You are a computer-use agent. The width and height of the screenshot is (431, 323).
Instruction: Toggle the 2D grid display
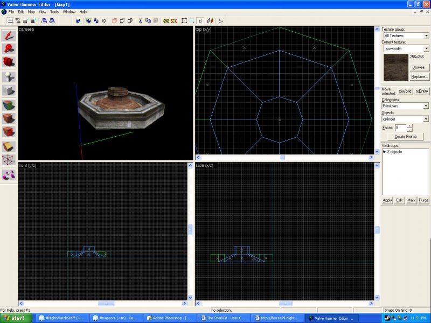pos(10,21)
